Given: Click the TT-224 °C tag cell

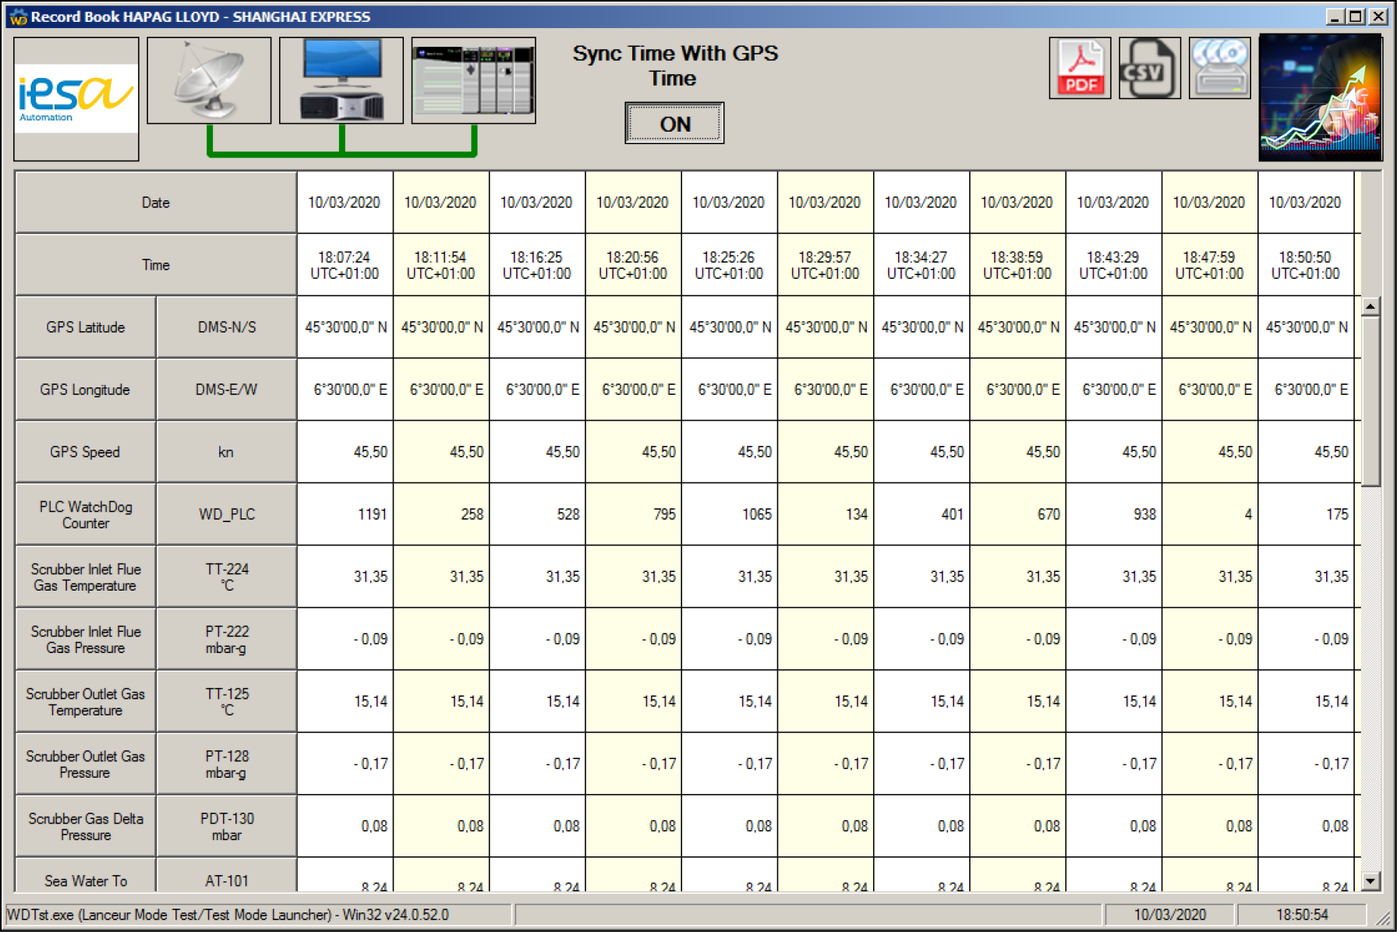Looking at the screenshot, I should click(227, 577).
